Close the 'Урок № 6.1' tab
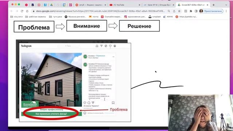233x131 pixels. click(x=173, y=5)
